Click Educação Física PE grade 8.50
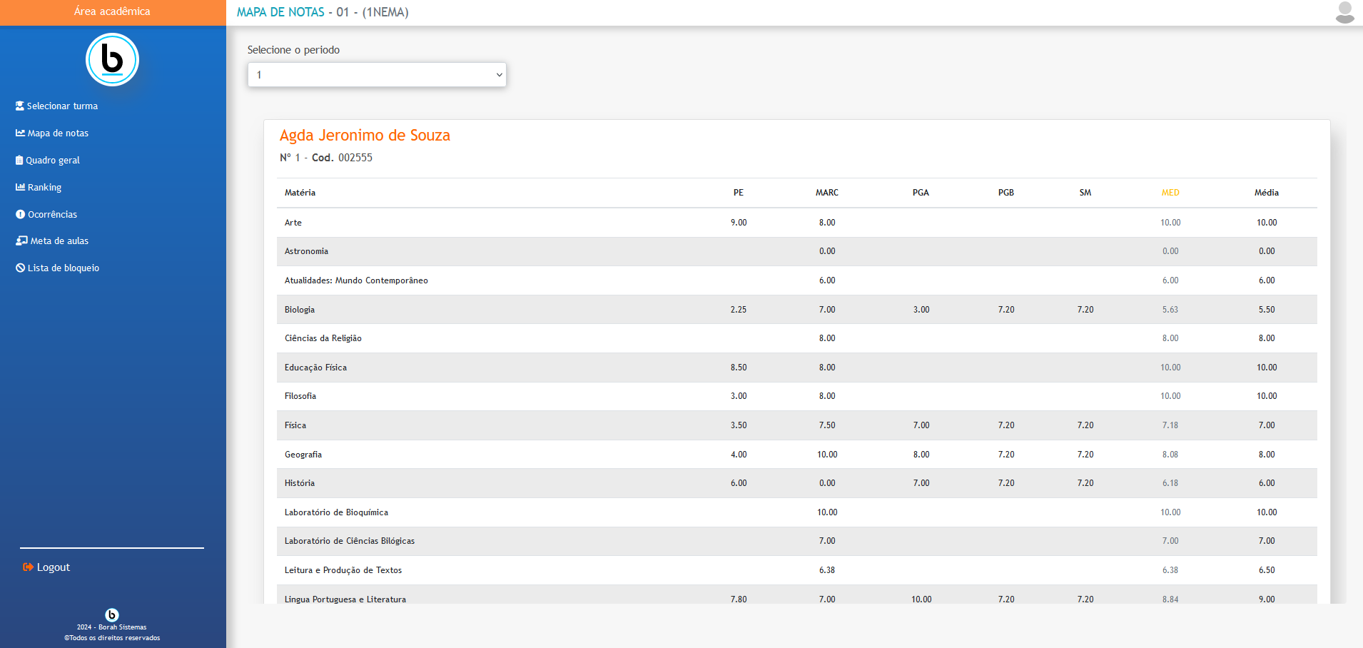 [739, 368]
